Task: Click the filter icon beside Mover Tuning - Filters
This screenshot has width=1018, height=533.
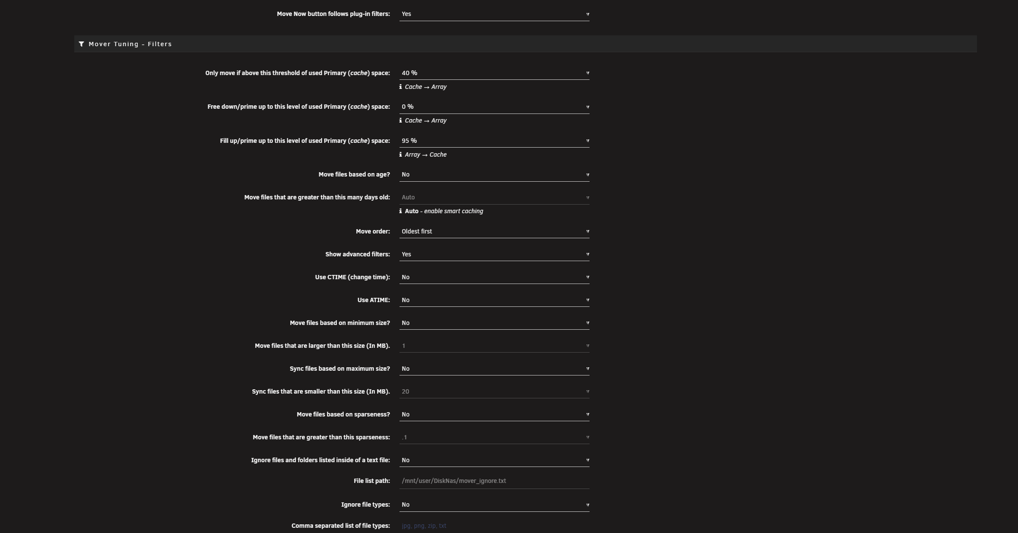Action: [x=81, y=44]
